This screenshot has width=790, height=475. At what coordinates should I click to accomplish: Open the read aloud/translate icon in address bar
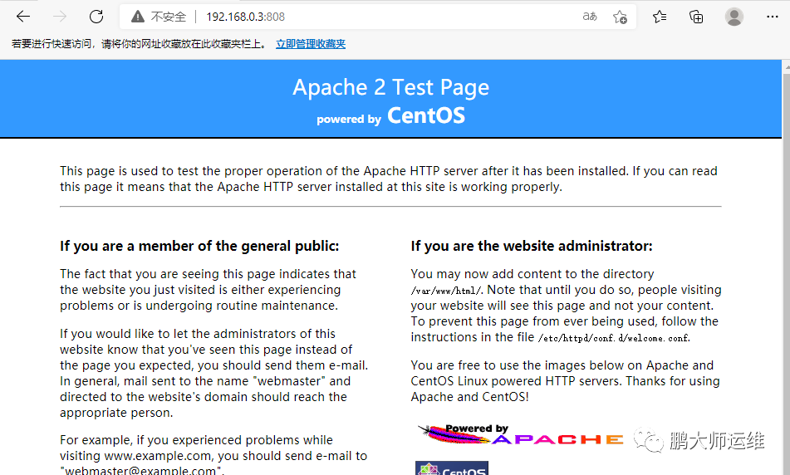pyautogui.click(x=590, y=17)
